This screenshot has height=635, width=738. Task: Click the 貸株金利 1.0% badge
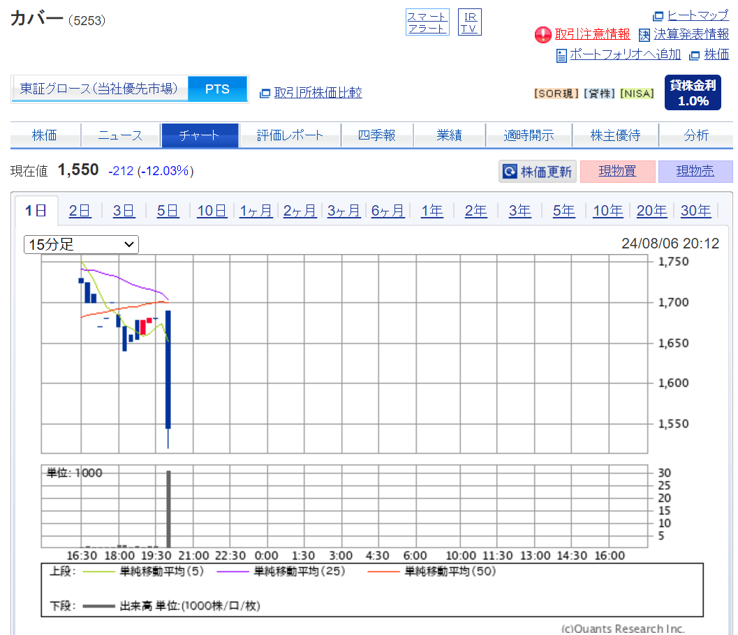(693, 93)
